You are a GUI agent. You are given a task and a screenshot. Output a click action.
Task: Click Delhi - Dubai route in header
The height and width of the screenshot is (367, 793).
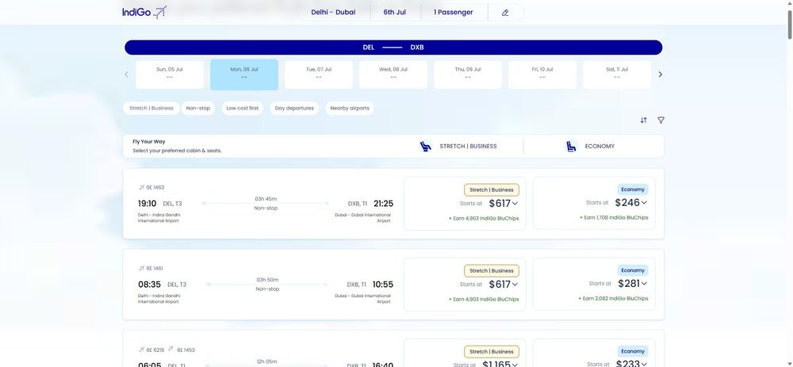click(333, 12)
